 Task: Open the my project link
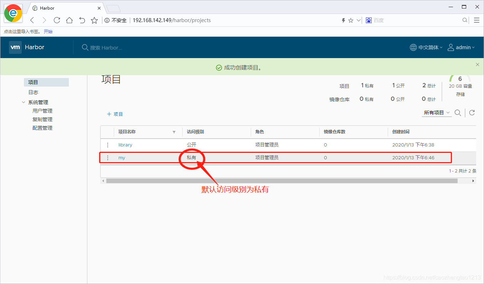point(122,158)
